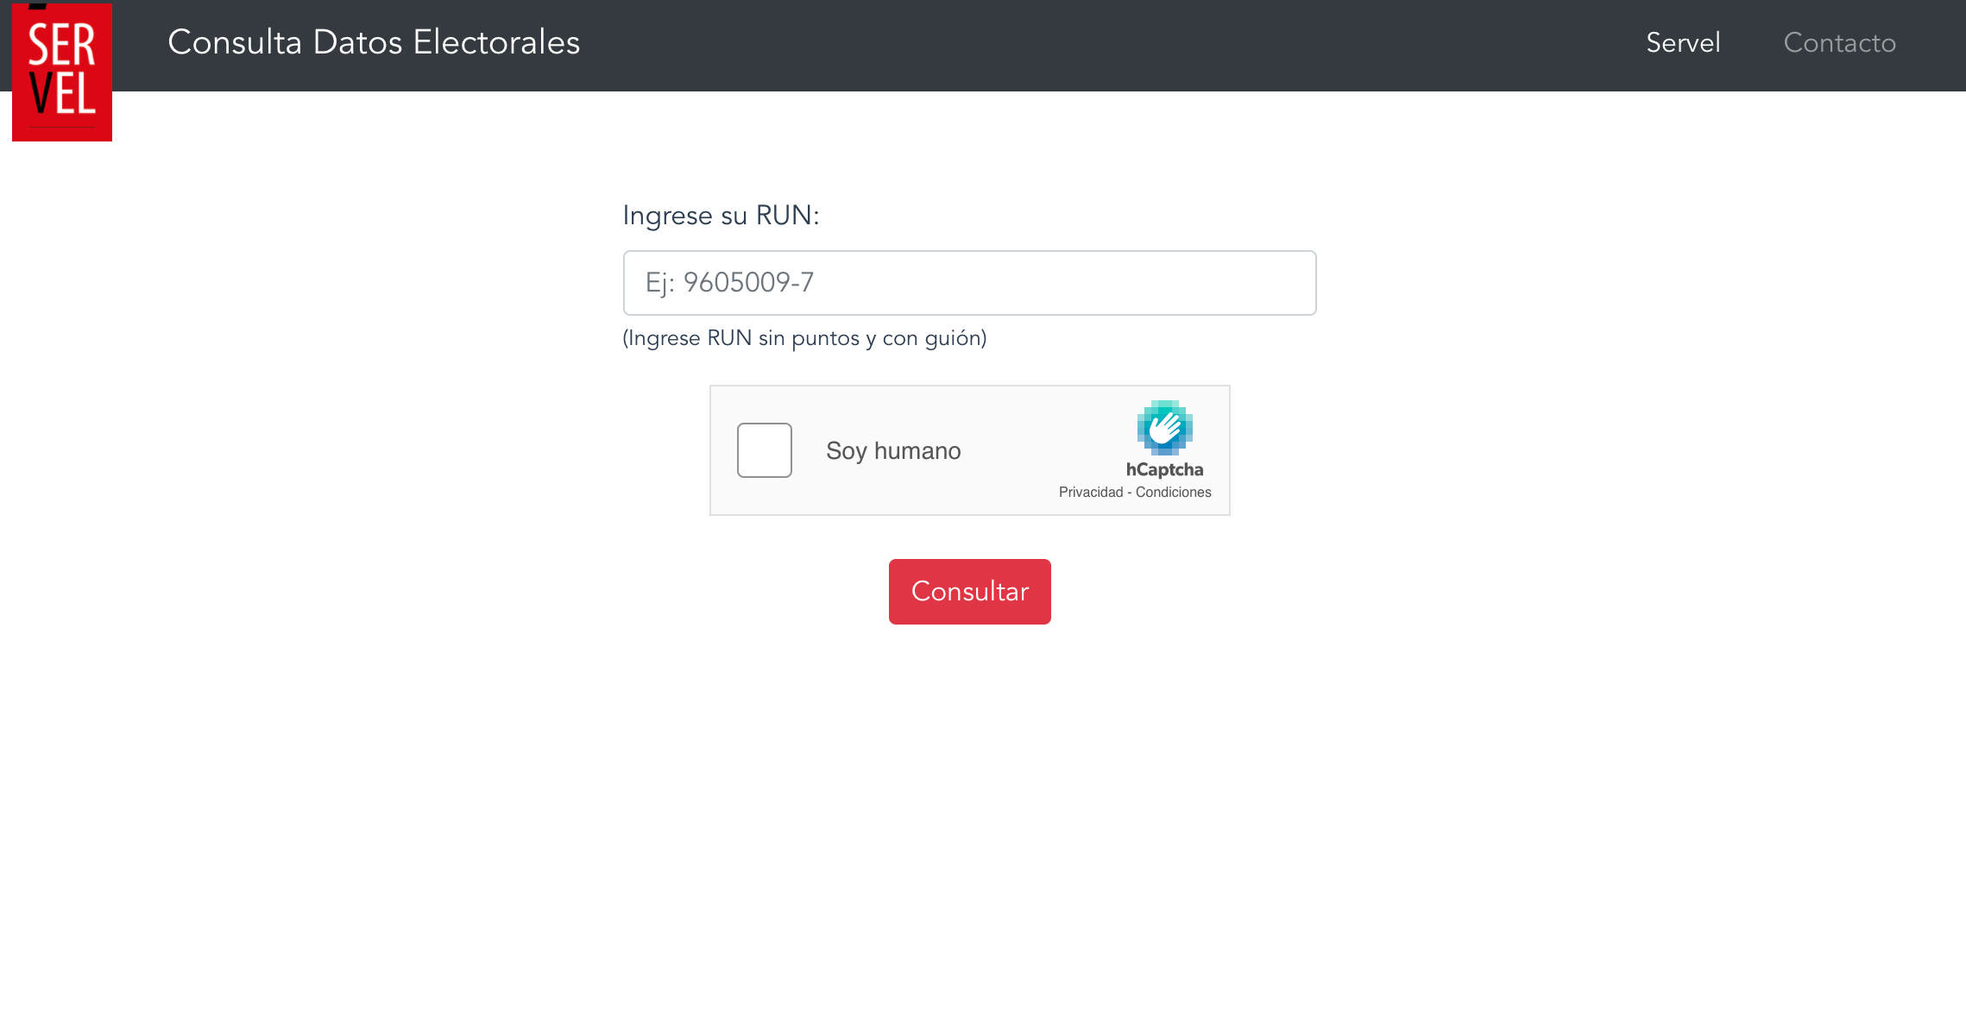Click the red Servel logo
Screen dimensions: 1966x1011
[x=62, y=72]
